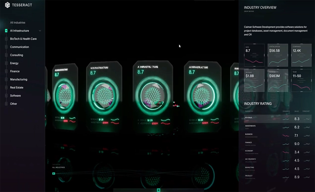Click the Business row red dynamics sparkline
The width and height of the screenshot is (315, 192).
(x=286, y=136)
